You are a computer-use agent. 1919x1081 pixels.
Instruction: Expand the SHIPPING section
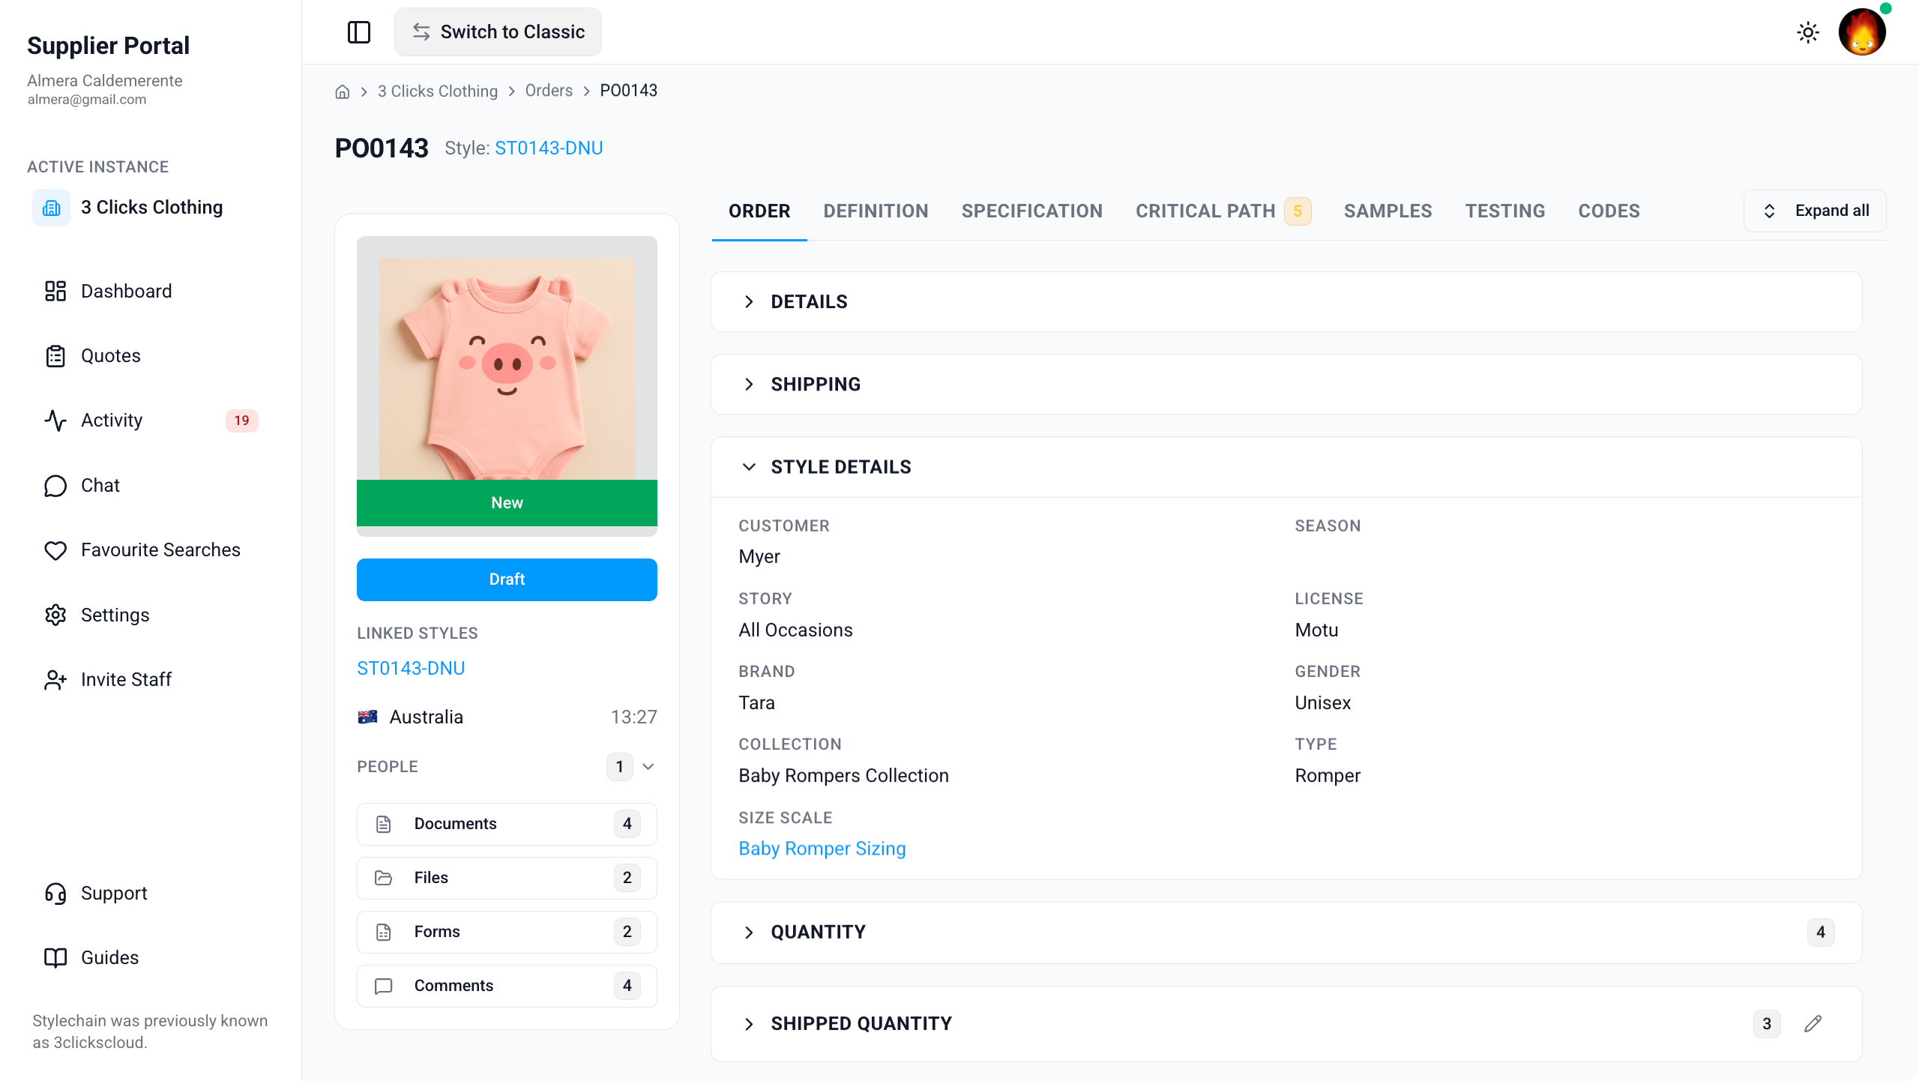1286,385
